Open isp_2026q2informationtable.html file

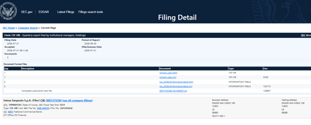click(176, 82)
